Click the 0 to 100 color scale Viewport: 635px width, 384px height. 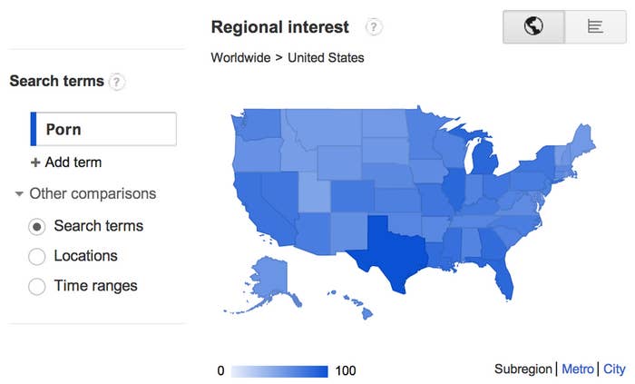279,371
